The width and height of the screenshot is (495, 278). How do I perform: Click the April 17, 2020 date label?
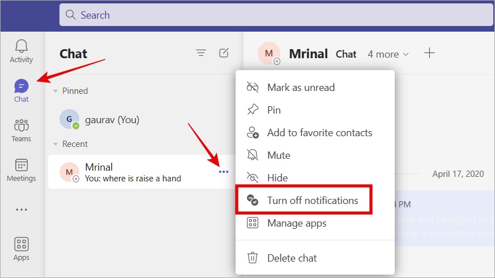[458, 174]
